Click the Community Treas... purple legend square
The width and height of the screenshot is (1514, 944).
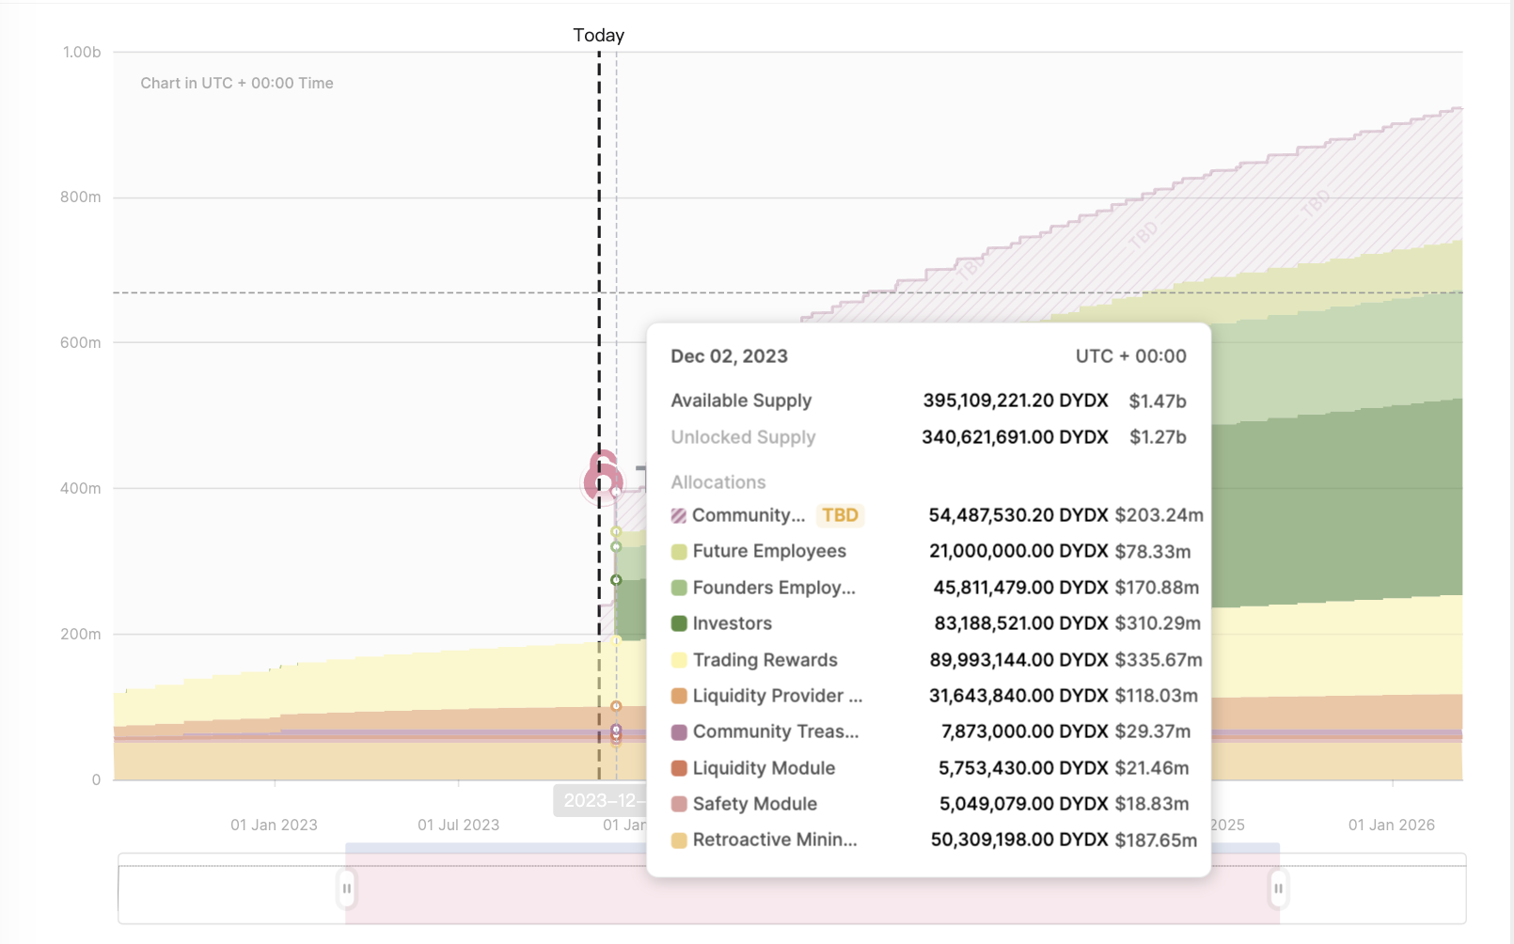[679, 732]
